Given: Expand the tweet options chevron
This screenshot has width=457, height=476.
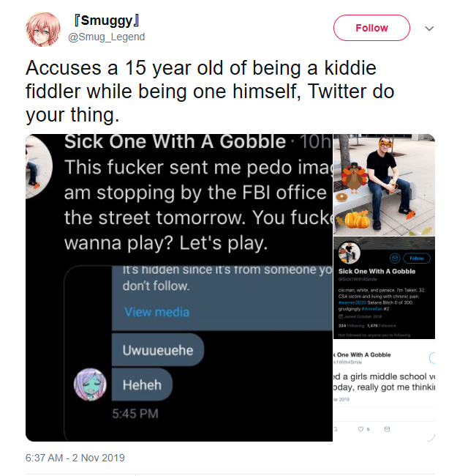Looking at the screenshot, I should click(x=429, y=29).
